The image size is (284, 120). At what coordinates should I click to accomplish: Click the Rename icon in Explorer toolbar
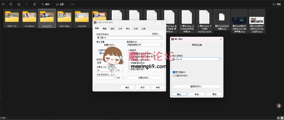pos(19,4)
